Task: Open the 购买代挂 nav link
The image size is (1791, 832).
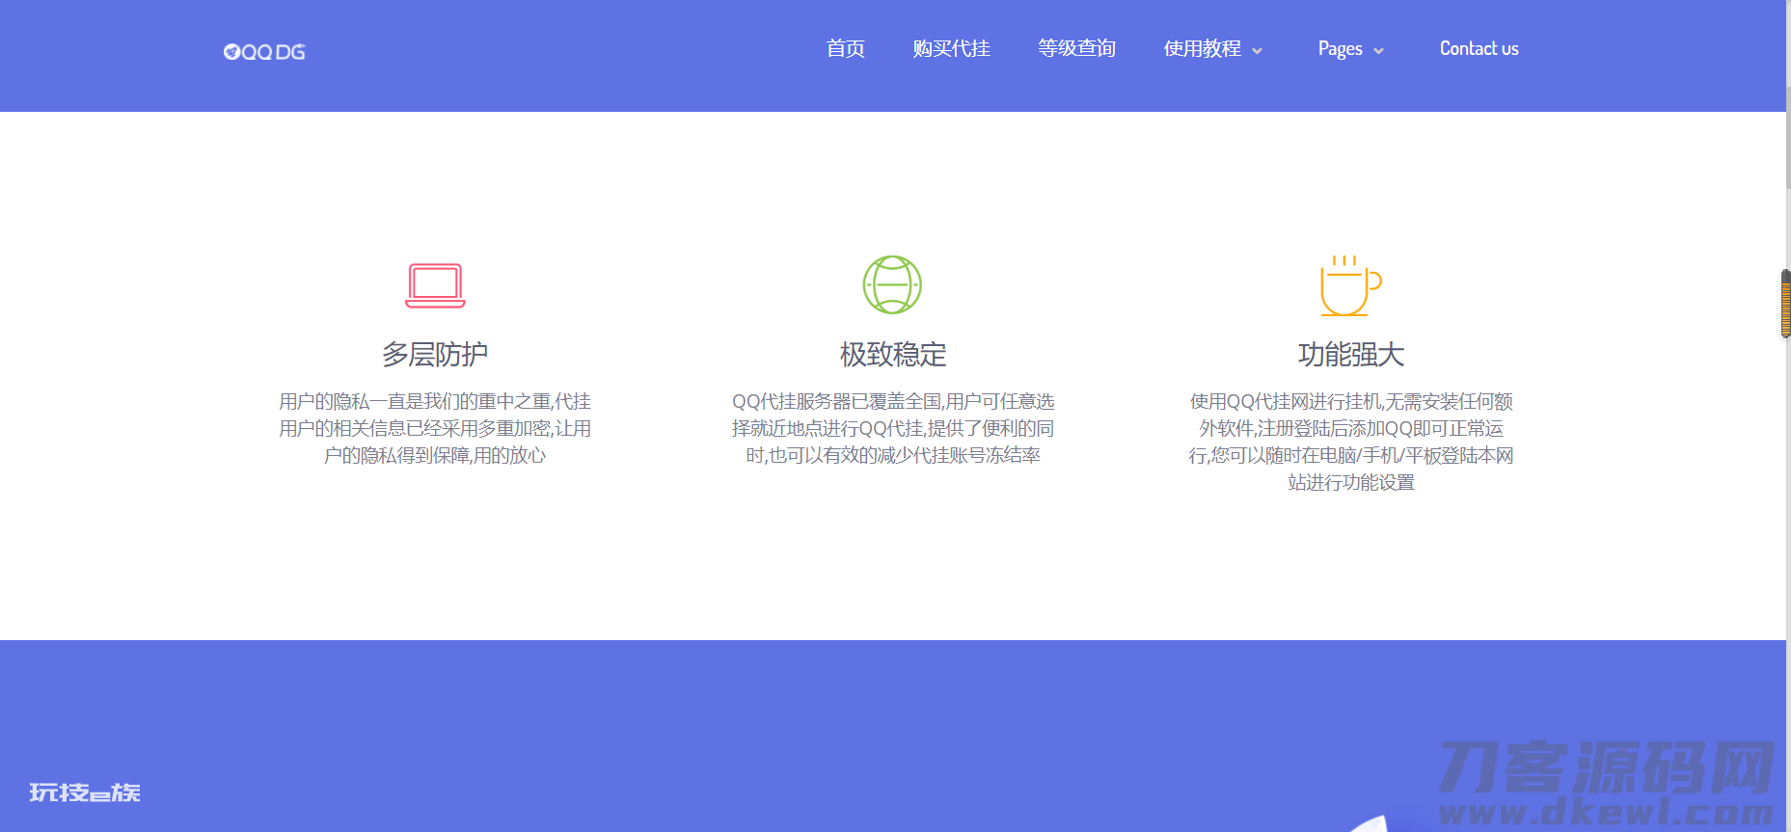Action: [x=951, y=48]
